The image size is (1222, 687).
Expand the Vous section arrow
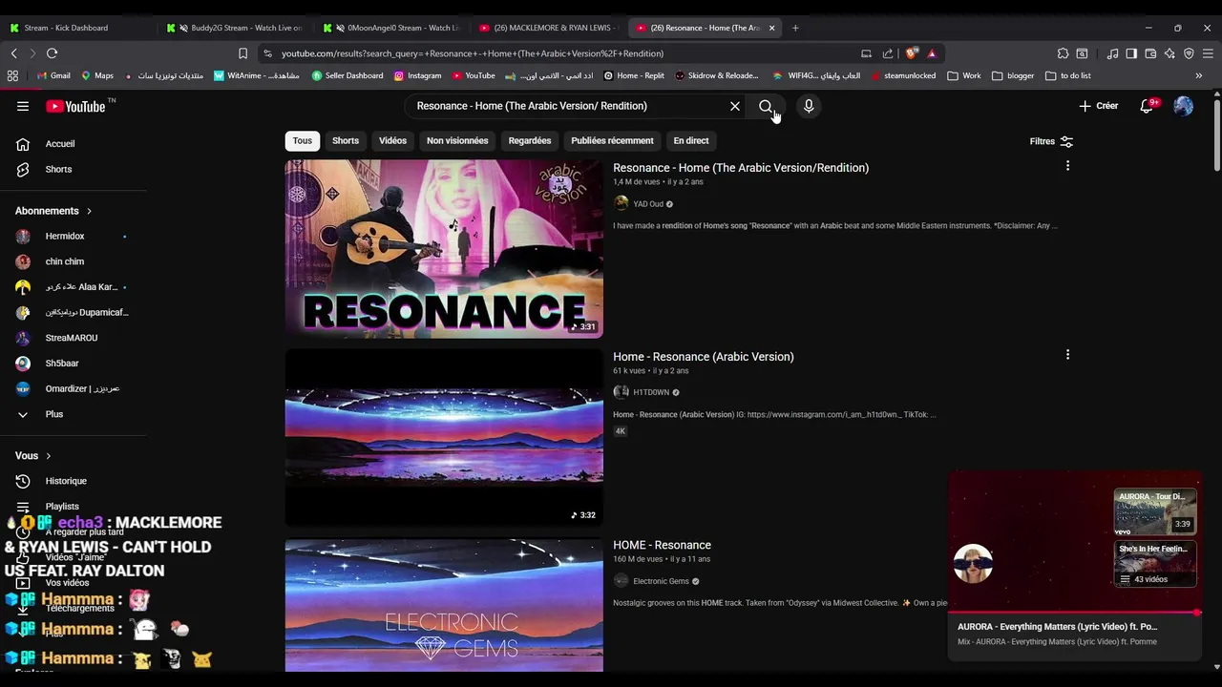(x=48, y=456)
